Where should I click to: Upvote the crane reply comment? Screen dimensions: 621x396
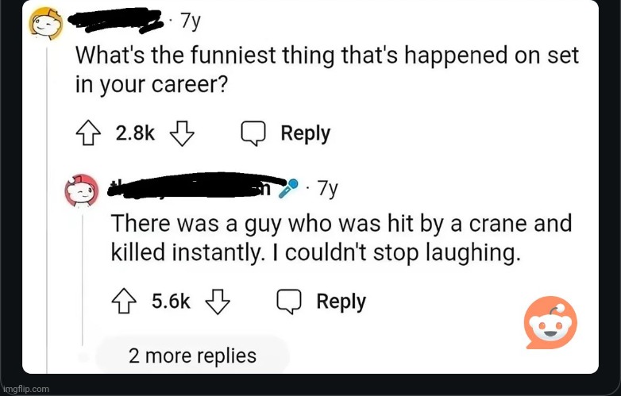(124, 302)
